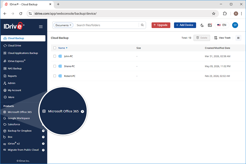Open the Robert-PC device
The width and height of the screenshot is (246, 164).
click(70, 76)
